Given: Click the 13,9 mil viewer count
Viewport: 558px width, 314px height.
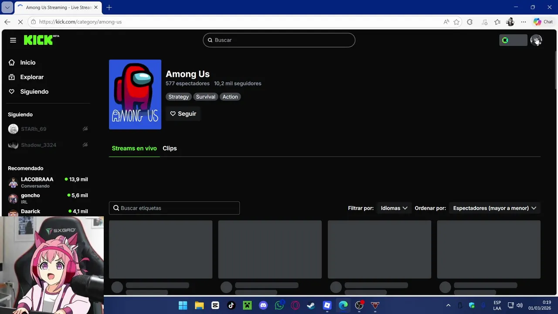Looking at the screenshot, I should [78, 179].
